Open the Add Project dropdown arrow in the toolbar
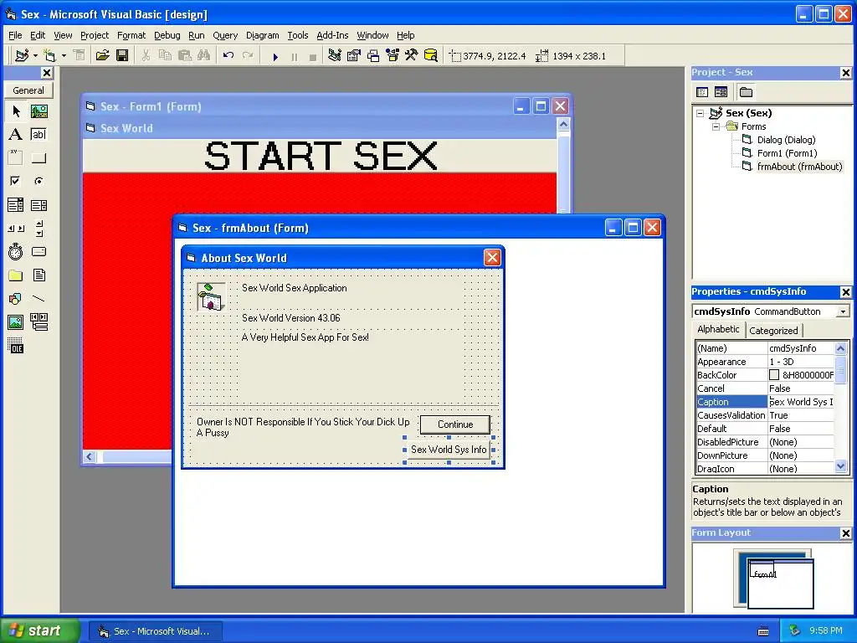The image size is (857, 643). pyautogui.click(x=35, y=55)
